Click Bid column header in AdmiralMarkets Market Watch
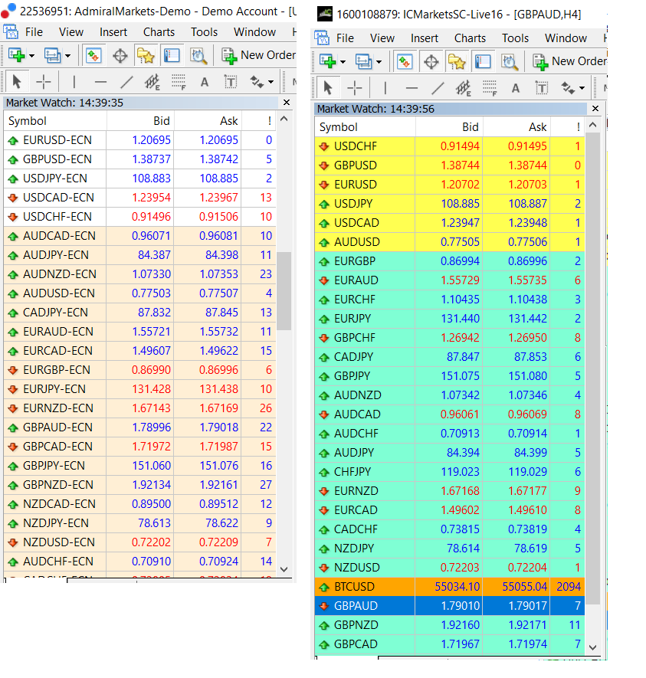646x678 pixels. (140, 120)
